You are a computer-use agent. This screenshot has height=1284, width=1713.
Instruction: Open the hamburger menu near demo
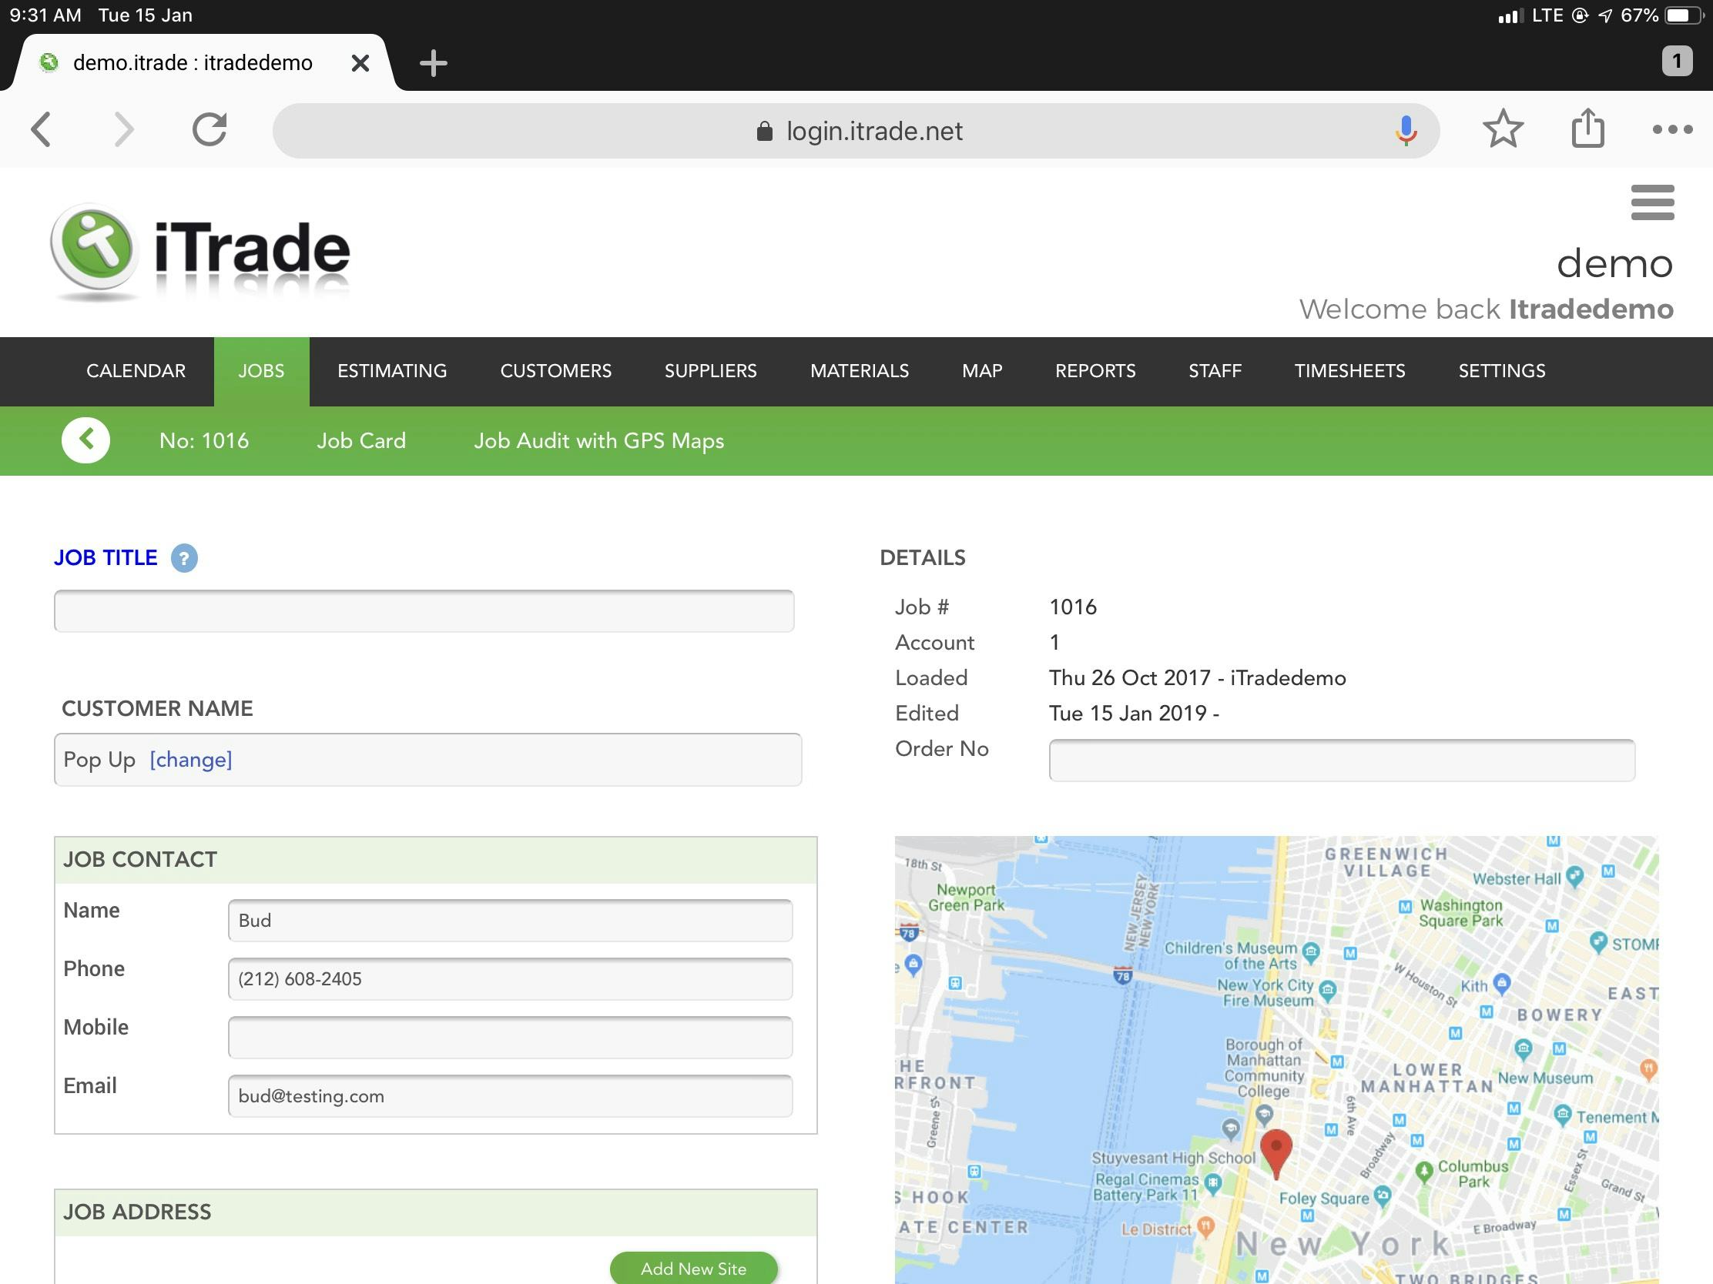point(1654,202)
